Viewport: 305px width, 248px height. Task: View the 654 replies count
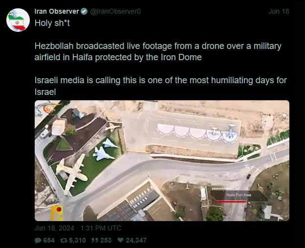tap(49, 240)
